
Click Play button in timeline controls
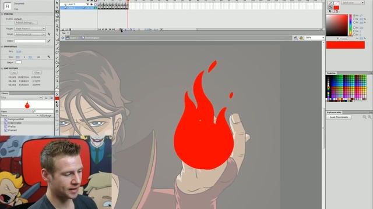click(x=106, y=30)
